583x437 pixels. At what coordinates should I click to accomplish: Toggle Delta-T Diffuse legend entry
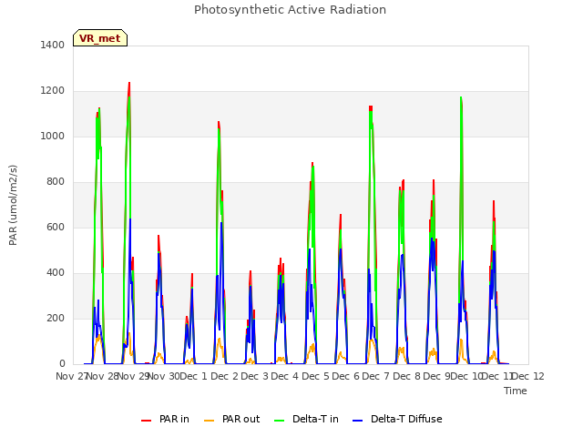point(397,419)
